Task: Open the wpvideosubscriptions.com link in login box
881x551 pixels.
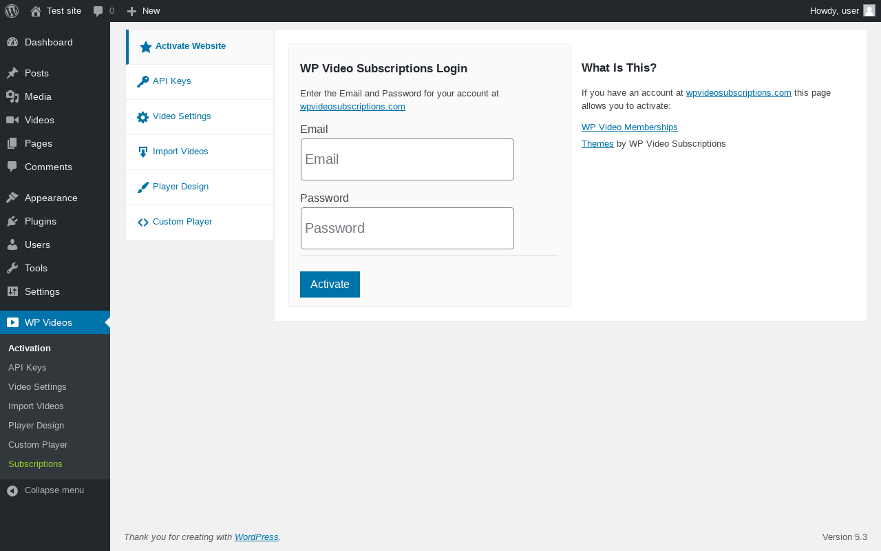Action: [x=352, y=107]
